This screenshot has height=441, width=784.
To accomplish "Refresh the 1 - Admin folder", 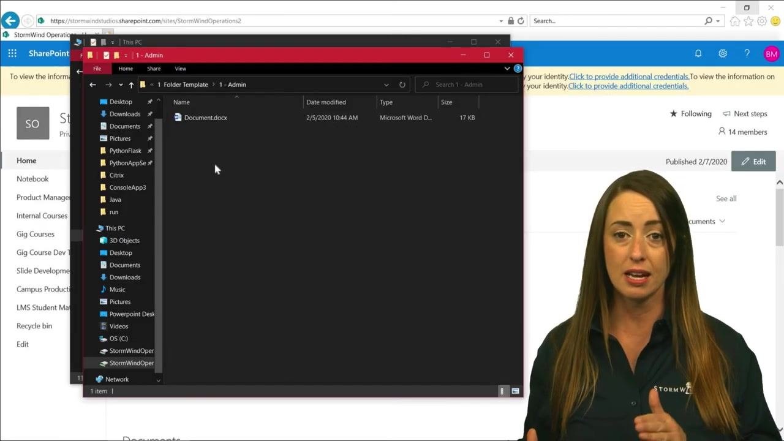I will [x=402, y=85].
